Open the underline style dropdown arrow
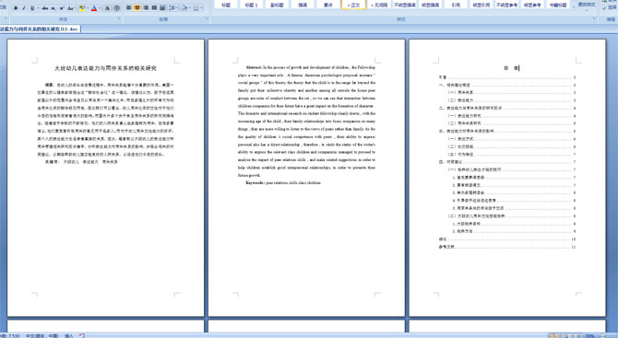 [38, 8]
